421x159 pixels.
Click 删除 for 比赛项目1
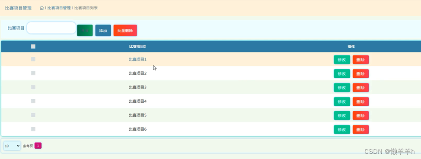[x=360, y=60]
